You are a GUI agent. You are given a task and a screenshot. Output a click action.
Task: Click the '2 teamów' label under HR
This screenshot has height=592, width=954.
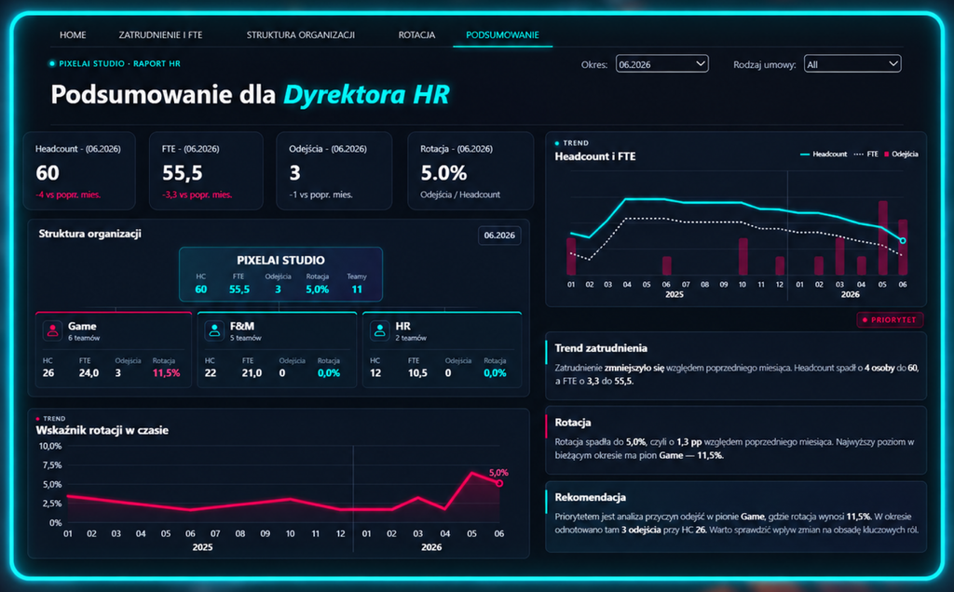[x=411, y=338]
